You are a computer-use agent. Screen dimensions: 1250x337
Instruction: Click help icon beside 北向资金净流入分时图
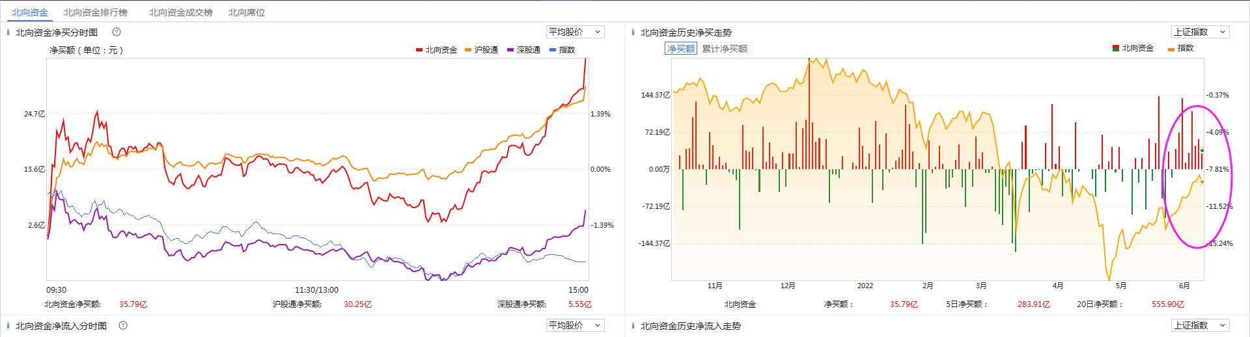123,325
